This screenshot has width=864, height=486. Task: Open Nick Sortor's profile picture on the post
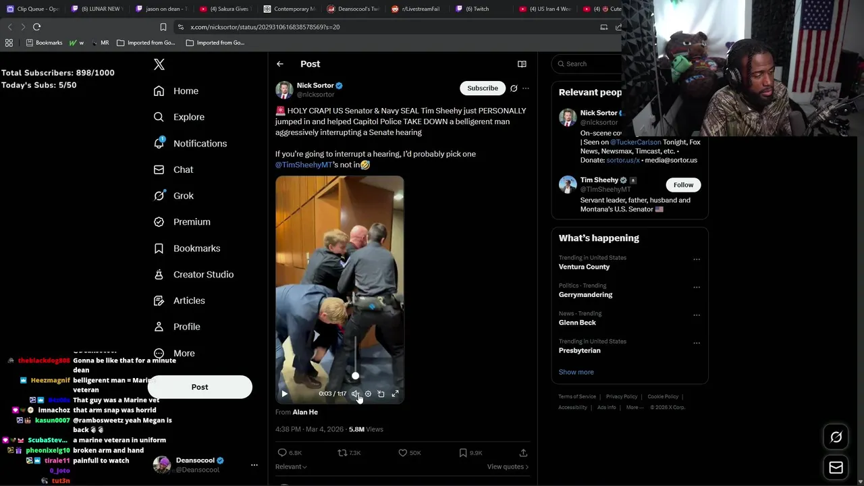coord(284,90)
